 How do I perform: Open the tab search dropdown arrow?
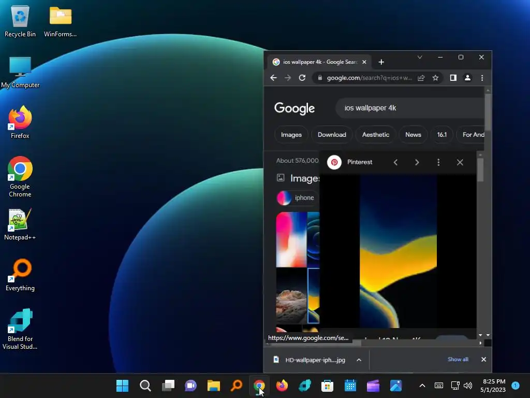(x=419, y=57)
